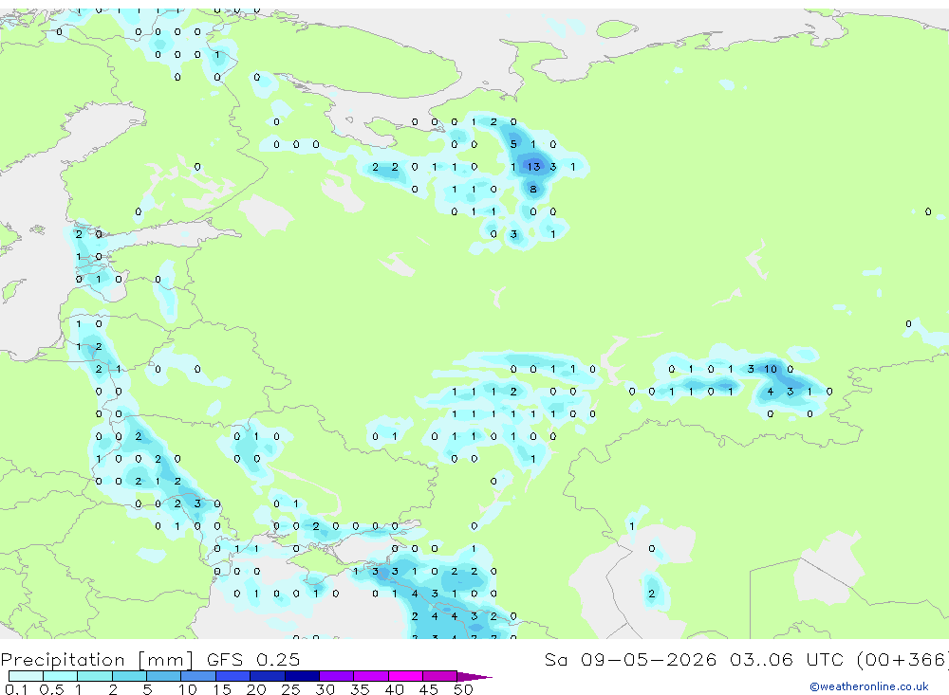The image size is (949, 695).
Task: Click the '03..06 UTC' time range text
Action: 785,660
